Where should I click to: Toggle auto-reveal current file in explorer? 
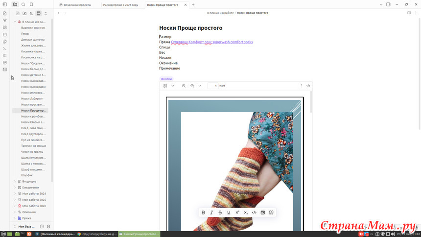point(39,13)
